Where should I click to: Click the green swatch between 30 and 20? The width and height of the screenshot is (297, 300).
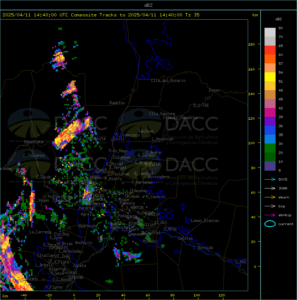pyautogui.click(x=270, y=148)
